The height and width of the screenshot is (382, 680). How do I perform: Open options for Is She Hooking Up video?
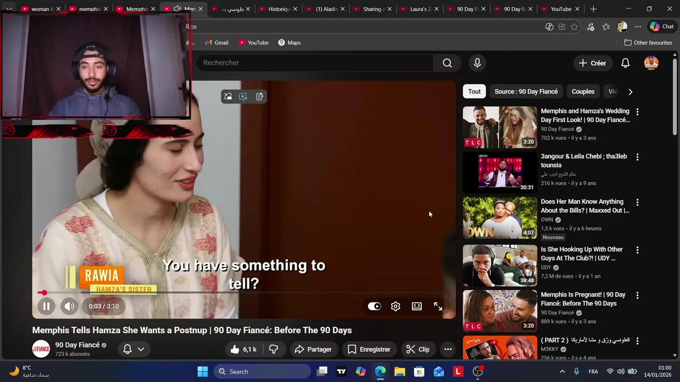pos(637,250)
